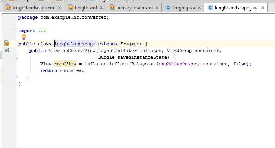Click the rootView variable declaration

[x=65, y=64]
